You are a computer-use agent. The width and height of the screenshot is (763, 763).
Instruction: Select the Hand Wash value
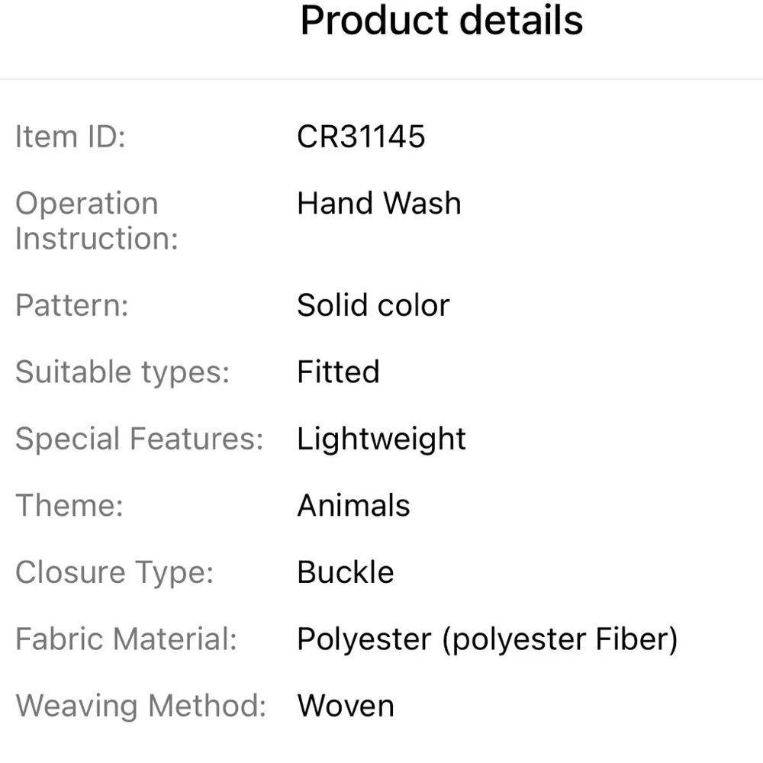coord(379,204)
